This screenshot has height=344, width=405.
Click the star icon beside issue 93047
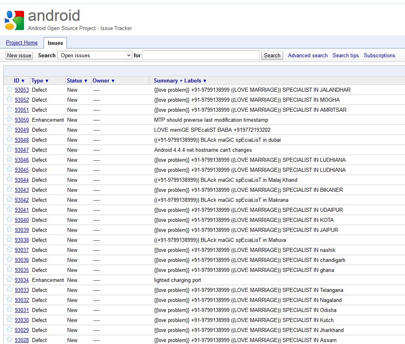9,150
